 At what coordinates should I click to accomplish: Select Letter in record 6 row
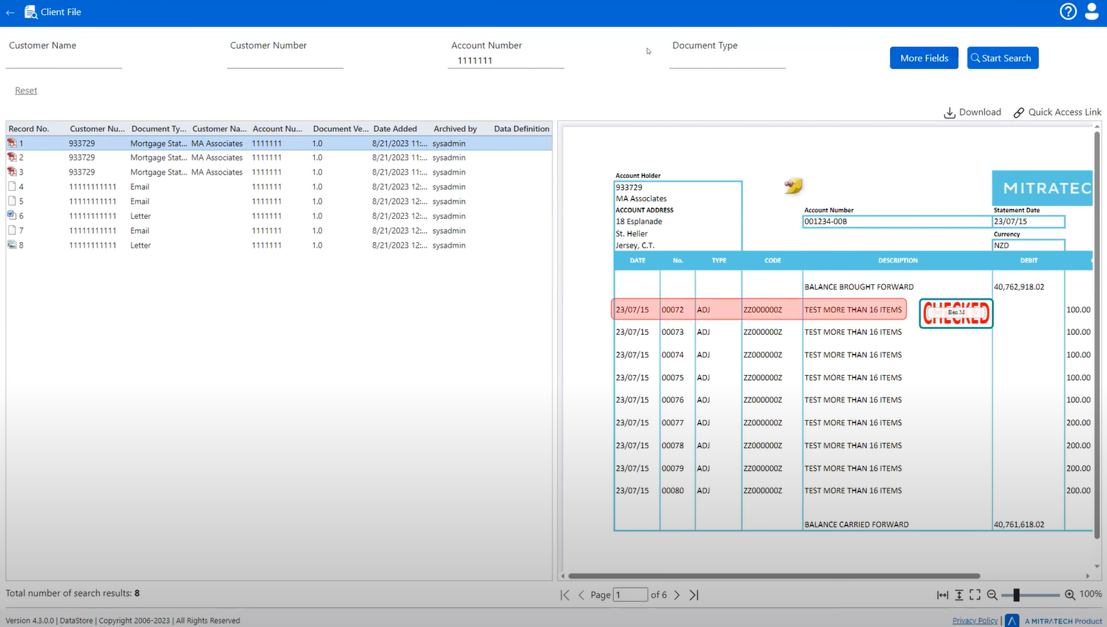(x=140, y=216)
